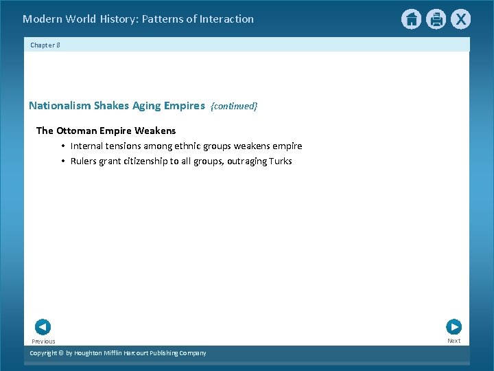
Task: Click the 'Modern World History: Patterns of Interaction' title
Action: pos(139,19)
